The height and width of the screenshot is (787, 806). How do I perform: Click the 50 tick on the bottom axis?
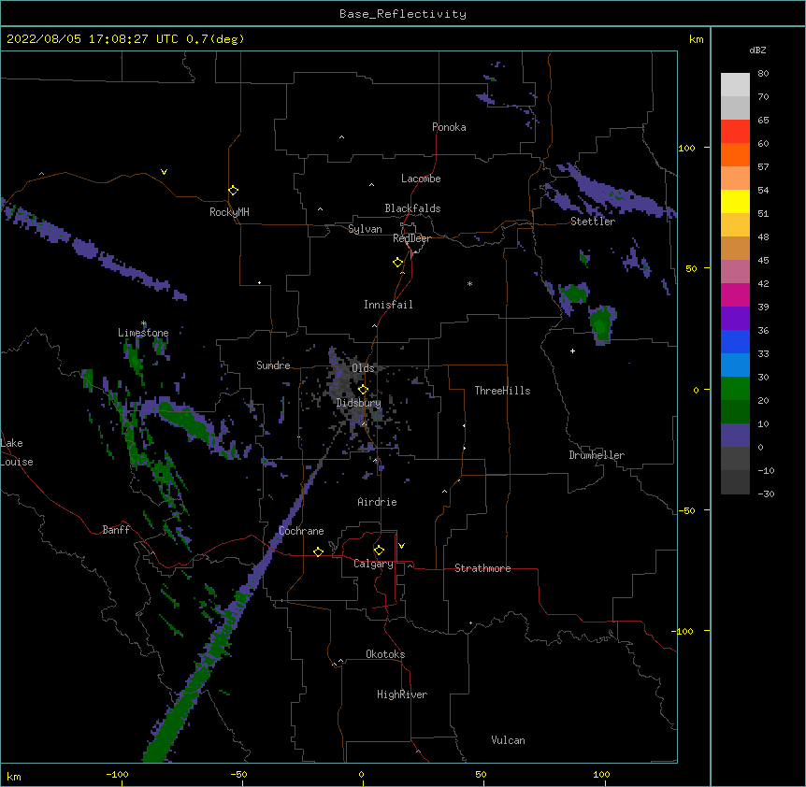point(482,774)
